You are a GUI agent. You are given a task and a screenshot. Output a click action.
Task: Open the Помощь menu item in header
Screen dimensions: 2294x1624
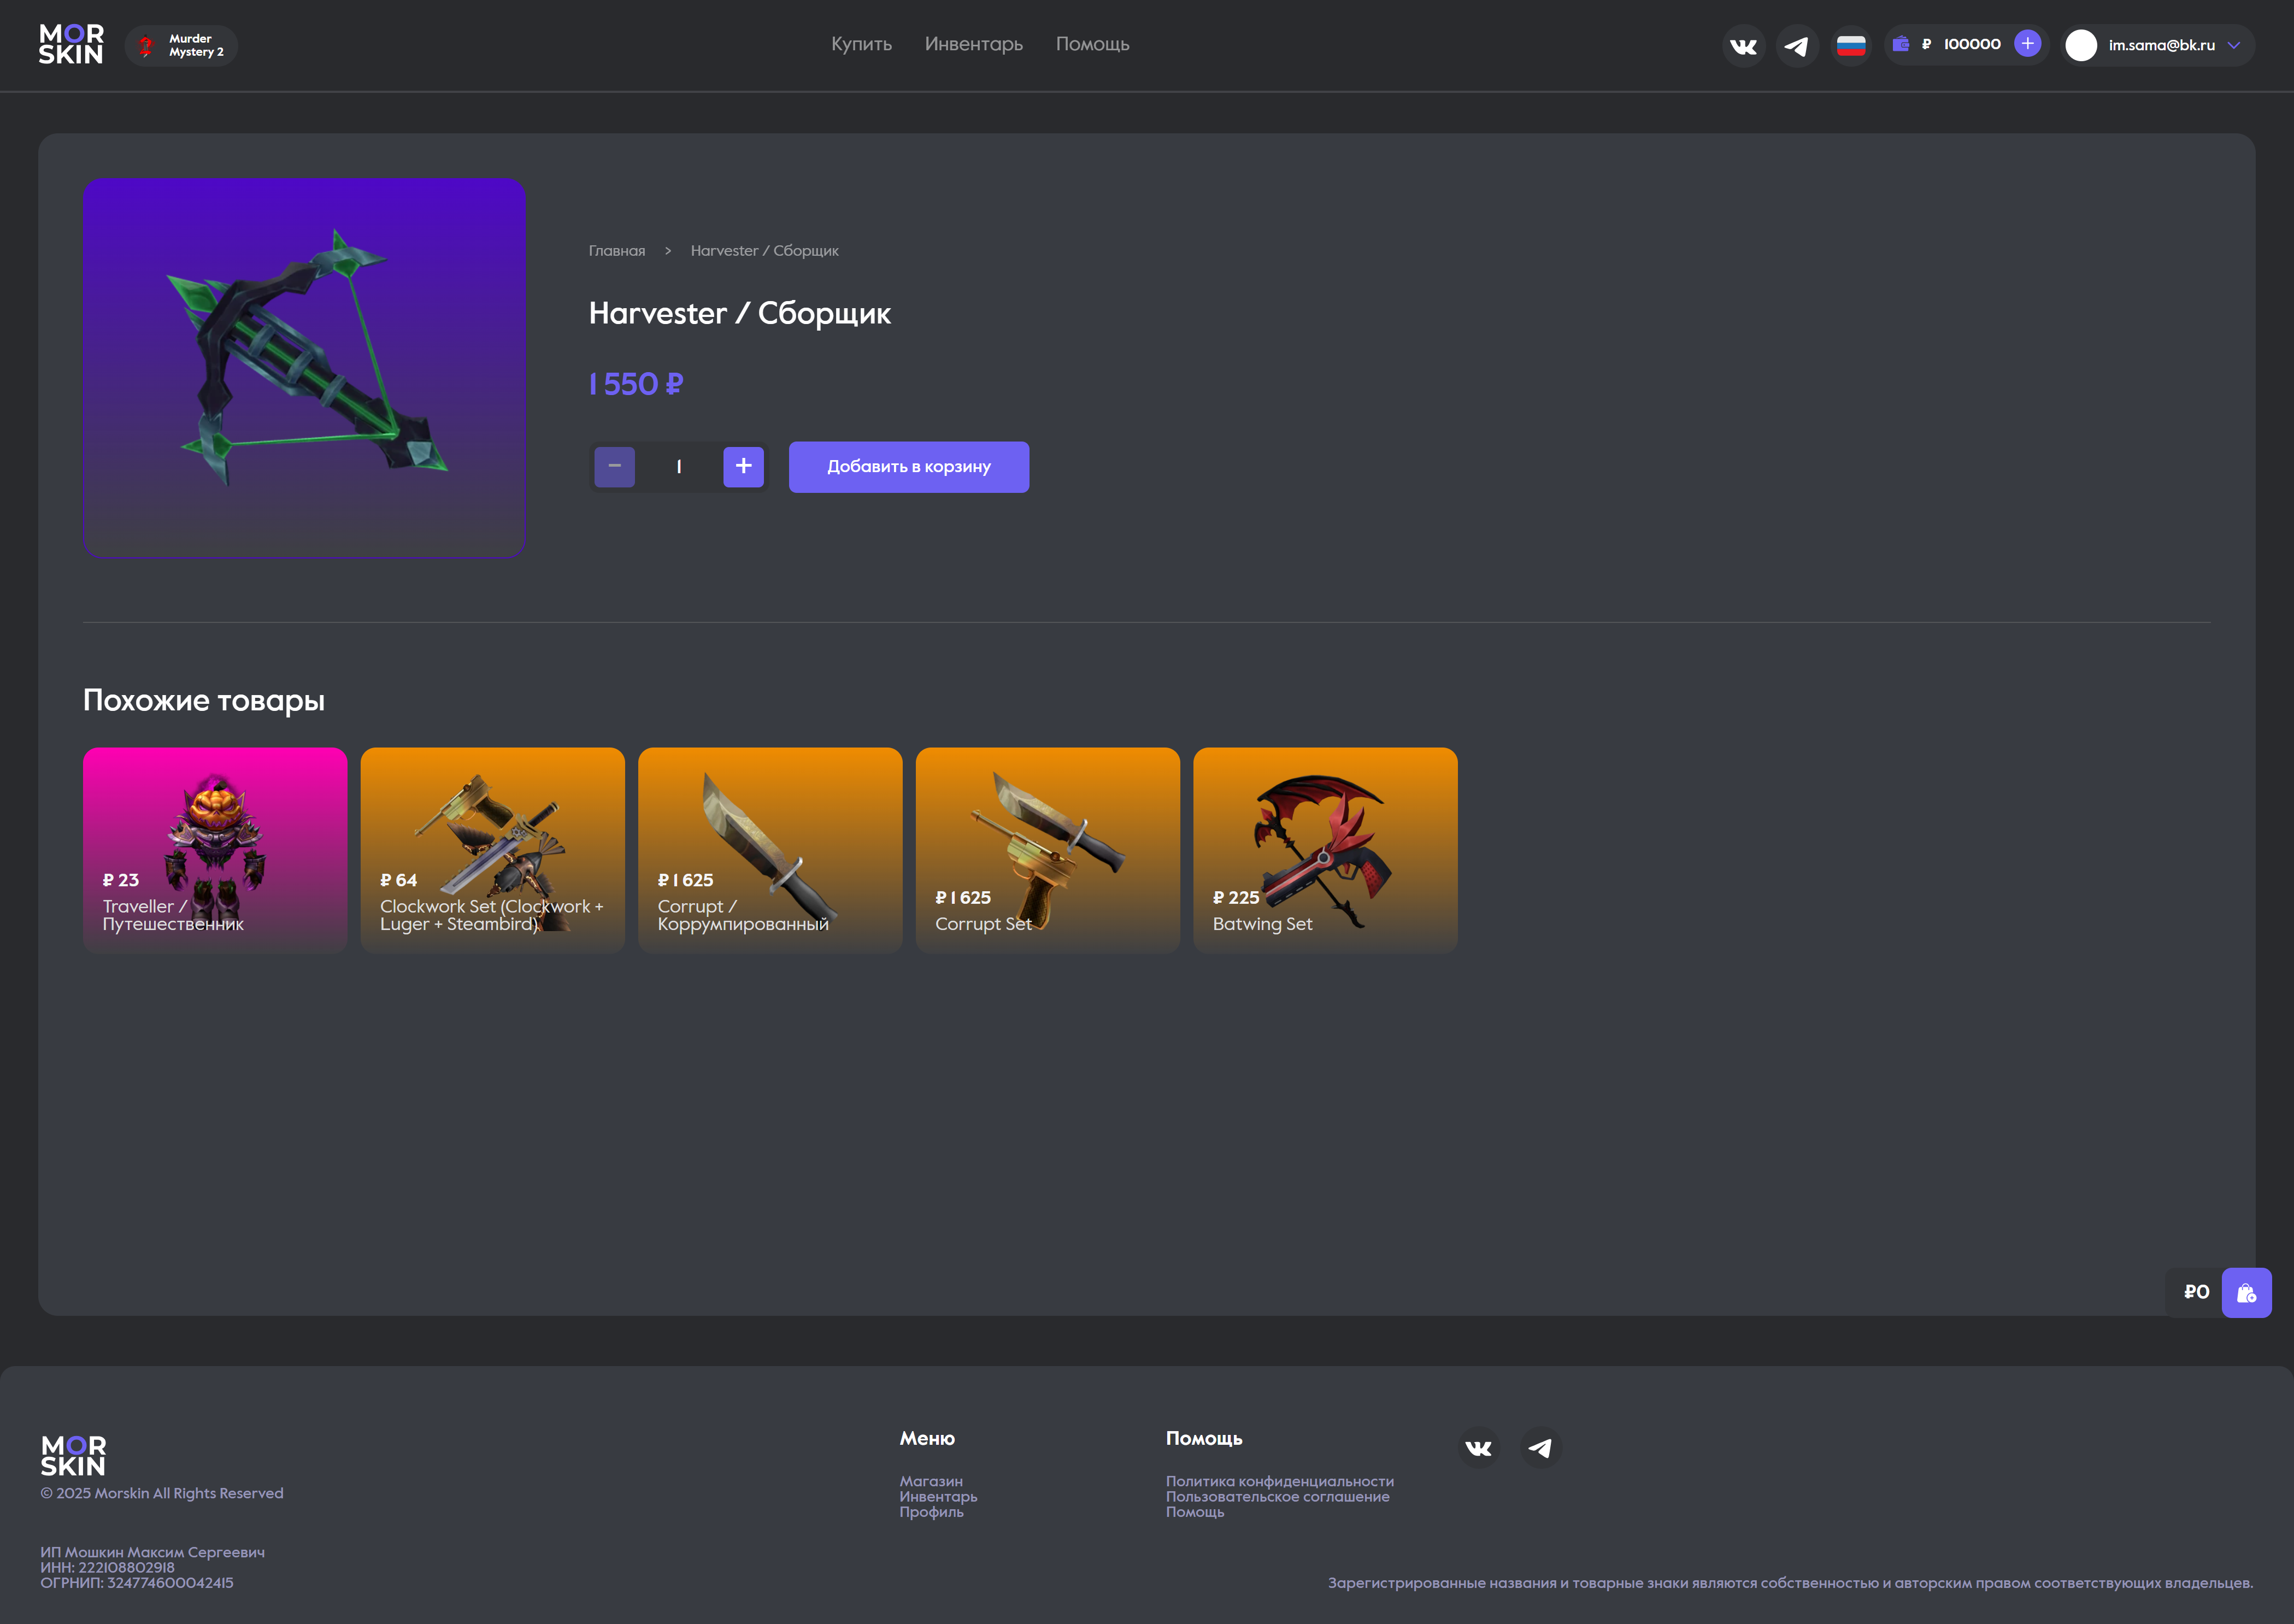click(1092, 44)
